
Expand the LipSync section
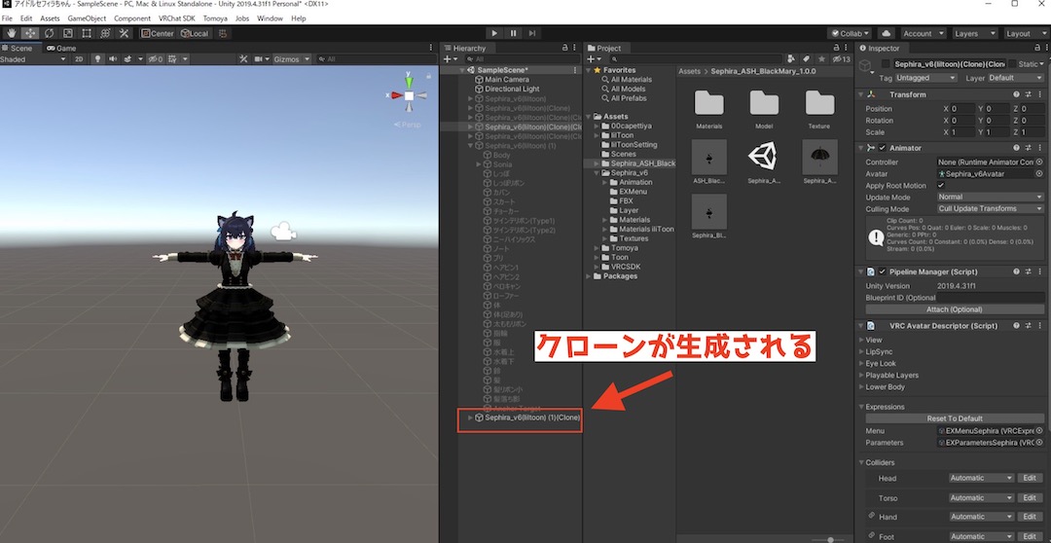[x=860, y=351]
